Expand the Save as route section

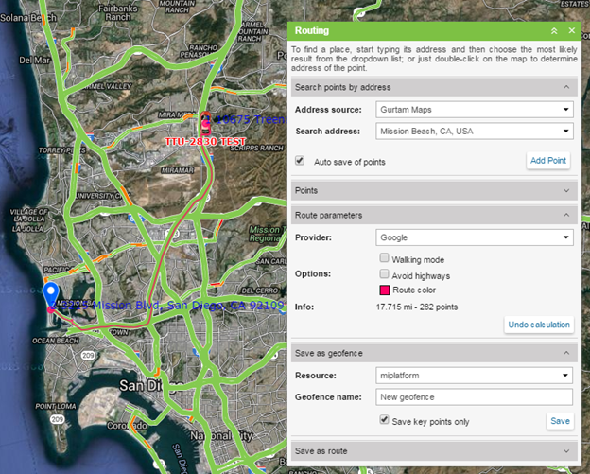(x=433, y=450)
